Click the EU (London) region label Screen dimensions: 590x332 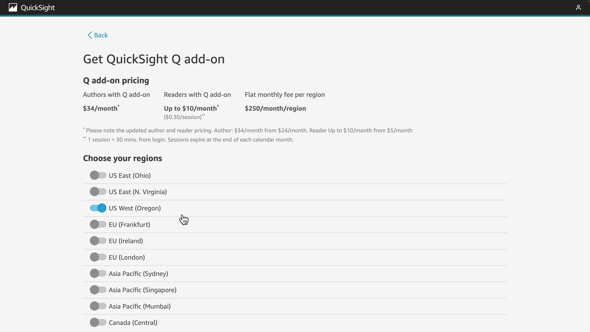coord(127,257)
